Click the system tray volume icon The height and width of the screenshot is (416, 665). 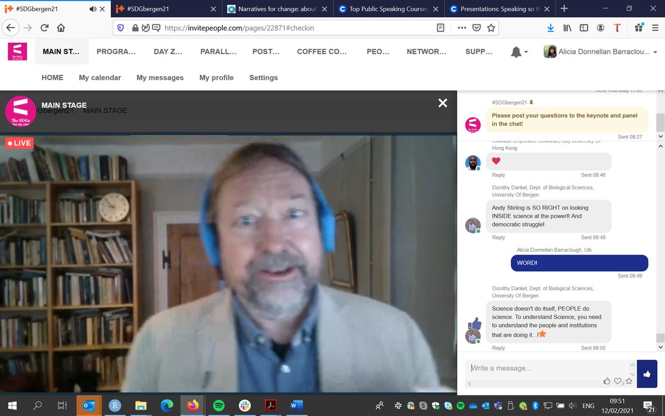(x=572, y=405)
